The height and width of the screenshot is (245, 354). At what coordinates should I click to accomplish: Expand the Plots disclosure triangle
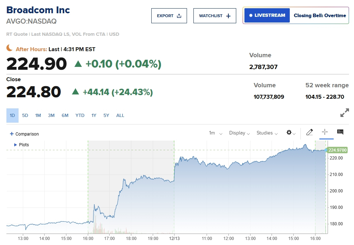[15, 145]
